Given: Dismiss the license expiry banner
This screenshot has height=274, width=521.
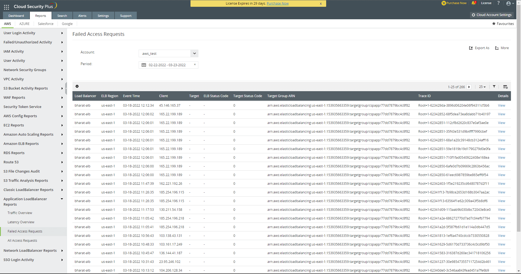Looking at the screenshot, I should [321, 4].
